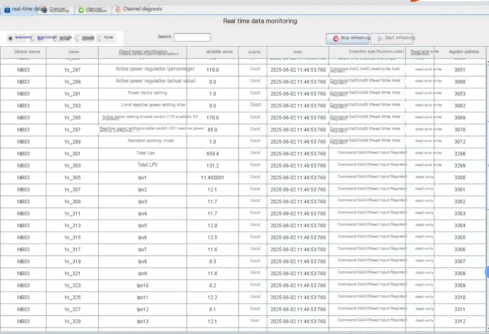
Task: Stop refreshing the data table
Action: coord(348,38)
